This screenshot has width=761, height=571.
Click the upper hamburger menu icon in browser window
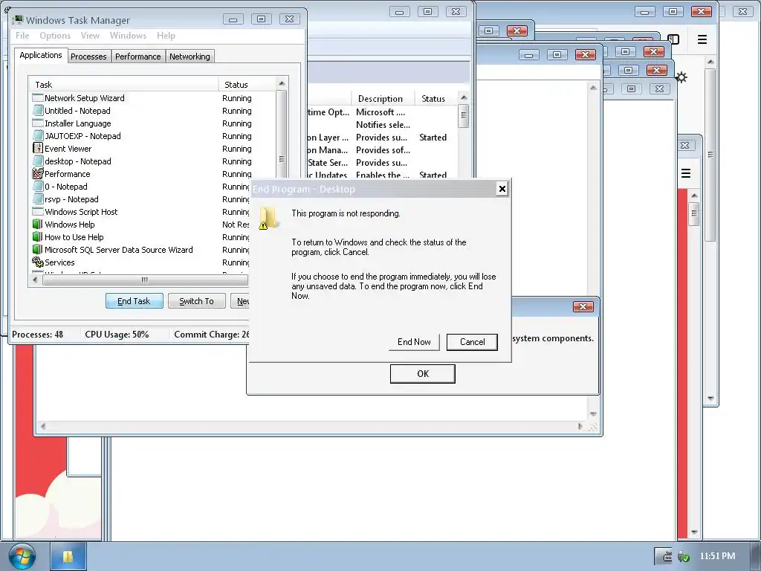point(702,40)
